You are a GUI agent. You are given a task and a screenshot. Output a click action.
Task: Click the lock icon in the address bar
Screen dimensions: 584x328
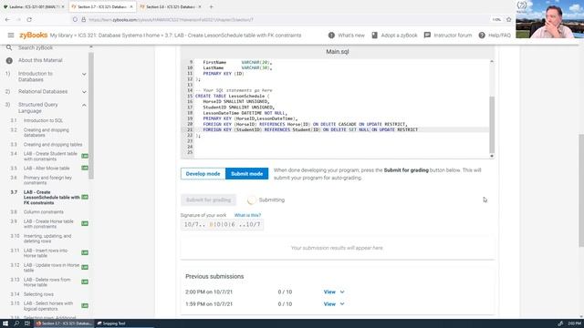pos(83,19)
